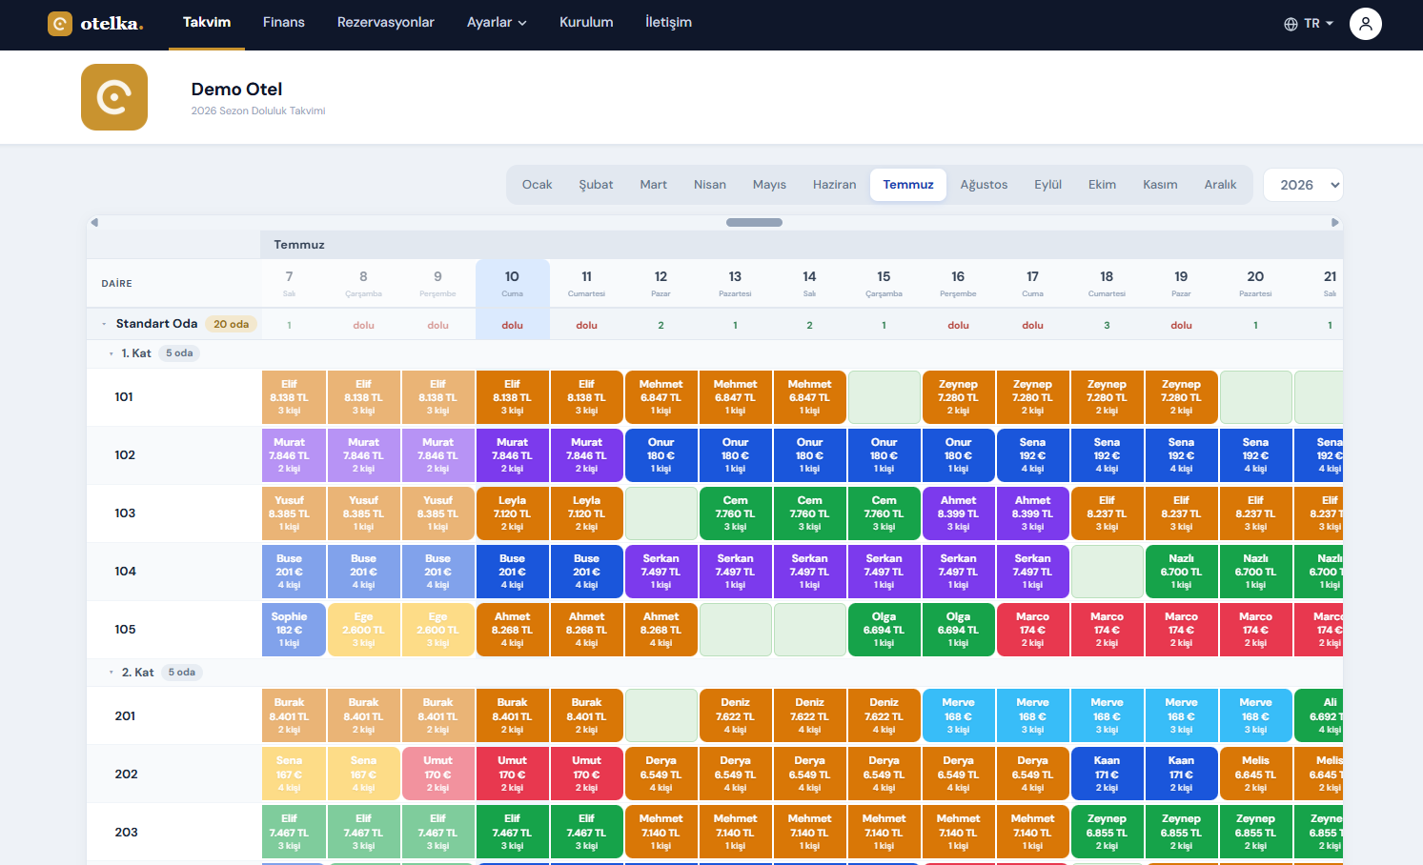Click the horizontal calendar scrollbar thumb
Image resolution: width=1423 pixels, height=865 pixels.
coord(754,222)
